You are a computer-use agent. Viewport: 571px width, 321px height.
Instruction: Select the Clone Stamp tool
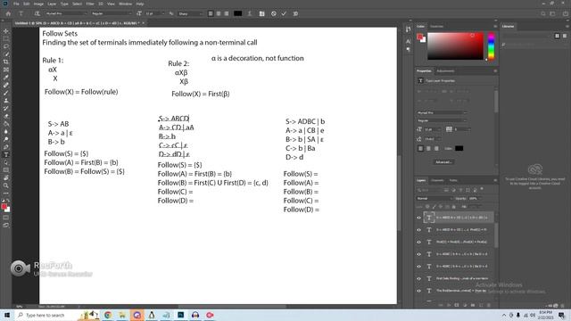[x=6, y=101]
